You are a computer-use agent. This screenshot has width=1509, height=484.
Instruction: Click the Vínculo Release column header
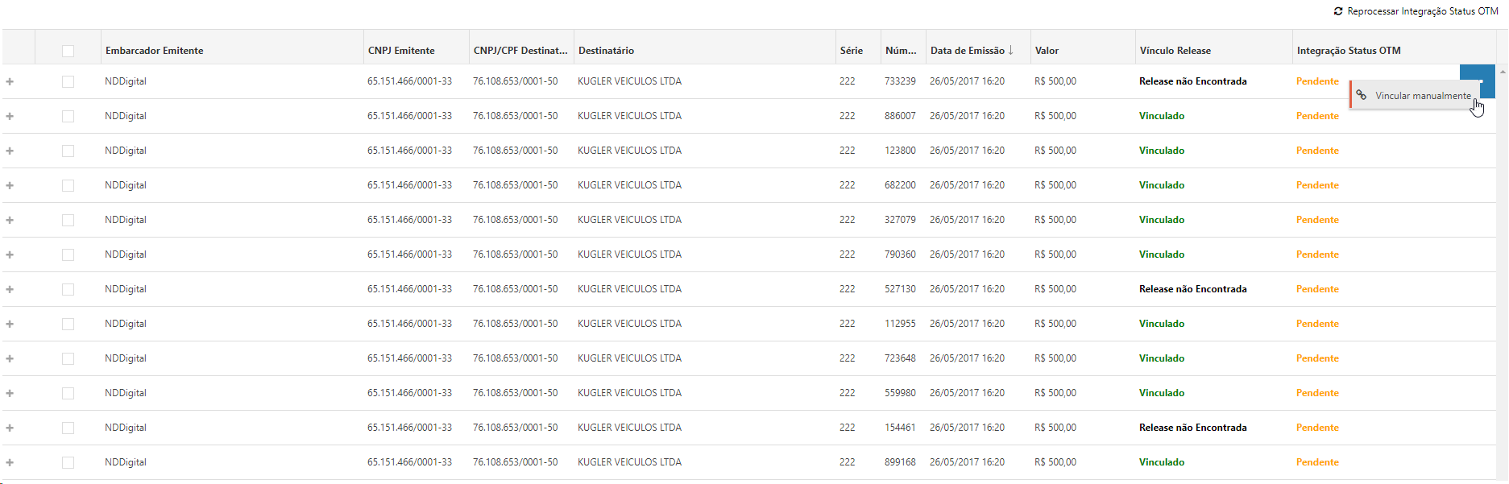tap(1175, 51)
